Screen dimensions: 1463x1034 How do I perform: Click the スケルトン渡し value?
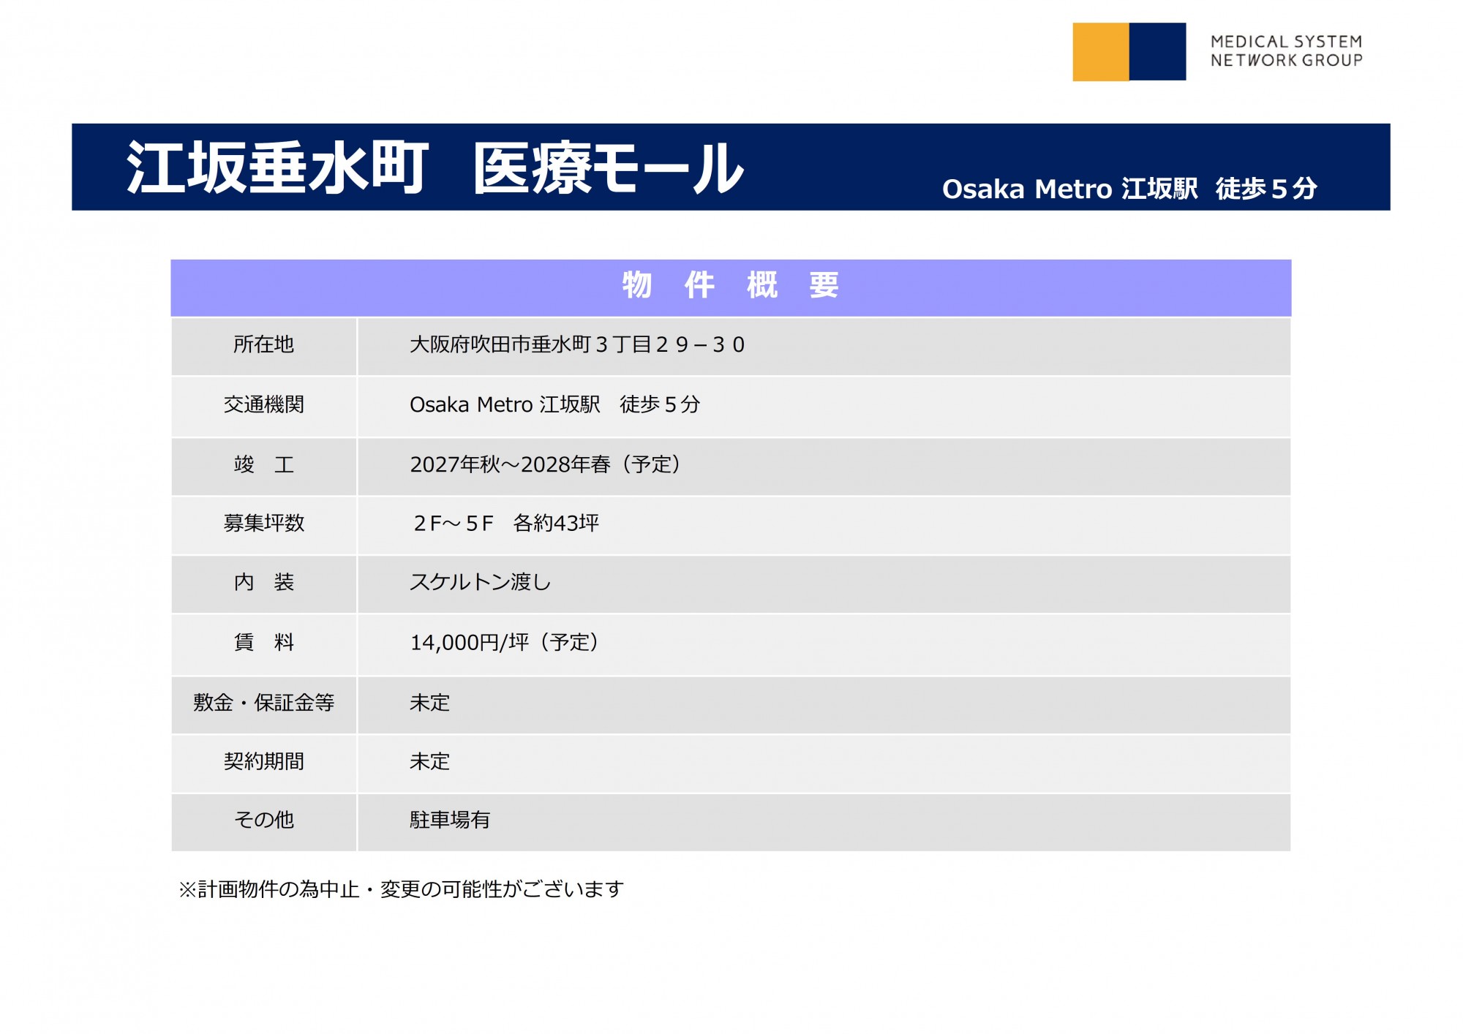480,582
